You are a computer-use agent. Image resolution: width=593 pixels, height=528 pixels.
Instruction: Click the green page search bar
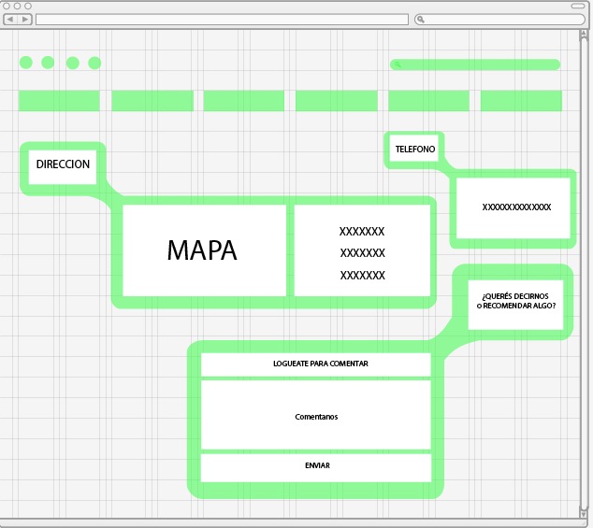475,64
